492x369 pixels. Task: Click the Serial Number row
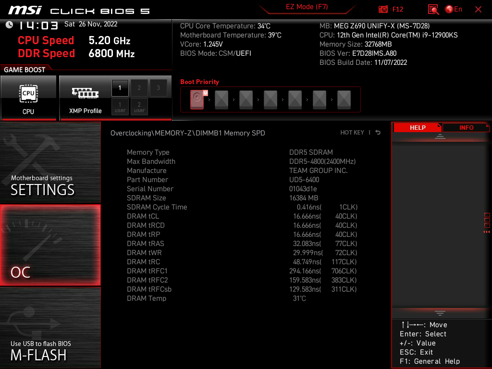(x=242, y=188)
